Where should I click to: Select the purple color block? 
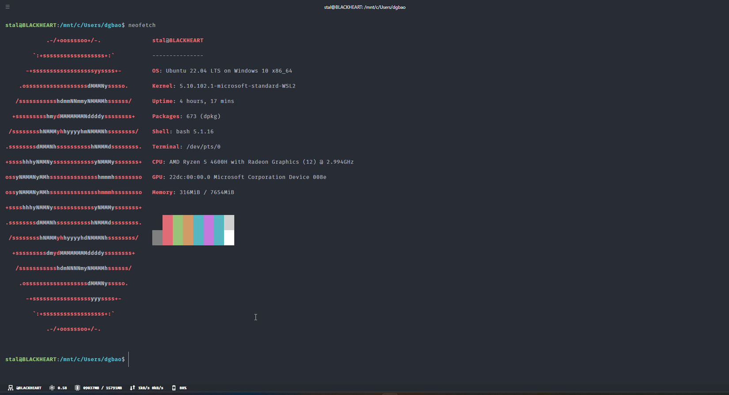click(x=209, y=230)
